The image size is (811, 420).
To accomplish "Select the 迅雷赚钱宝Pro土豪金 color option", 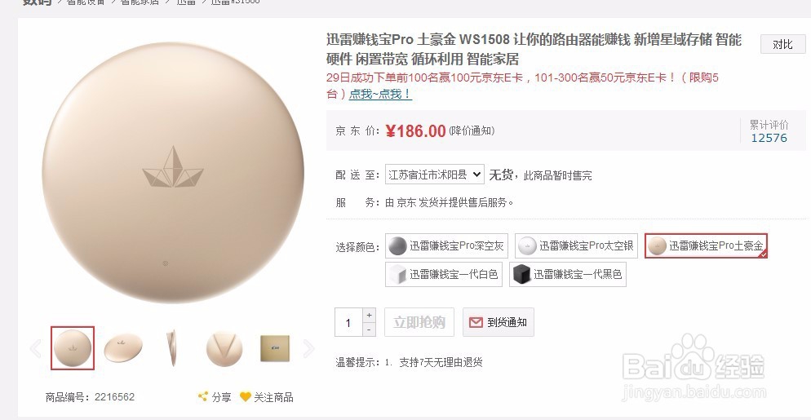I will pos(706,245).
